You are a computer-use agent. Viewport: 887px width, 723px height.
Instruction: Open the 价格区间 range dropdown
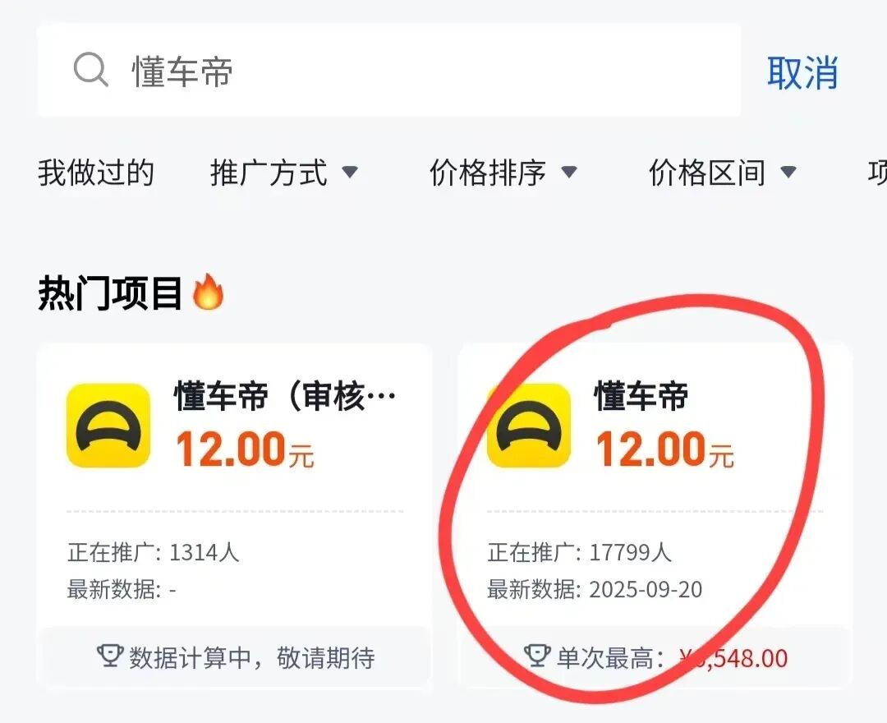coord(723,173)
